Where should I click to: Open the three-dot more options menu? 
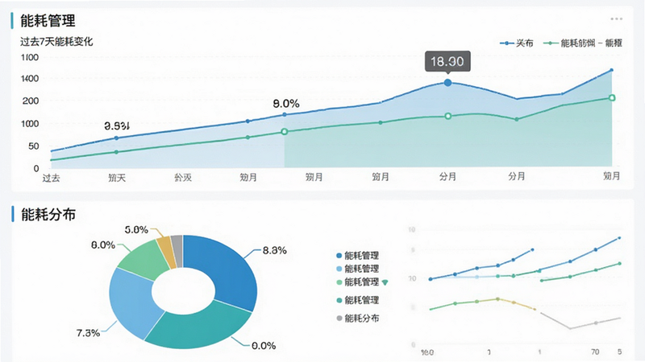616,19
